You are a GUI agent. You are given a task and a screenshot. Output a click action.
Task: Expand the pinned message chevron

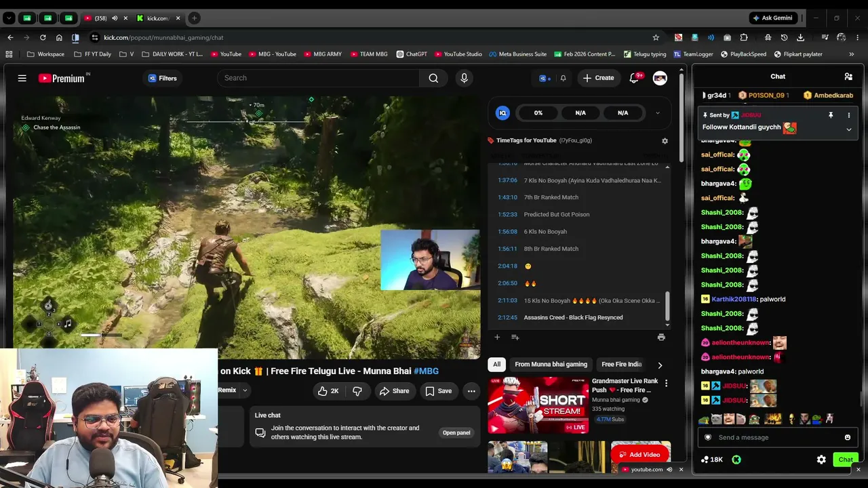pyautogui.click(x=848, y=129)
